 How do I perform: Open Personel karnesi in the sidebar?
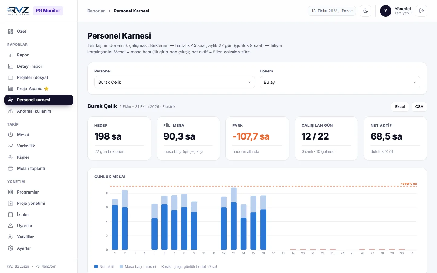[x=39, y=100]
